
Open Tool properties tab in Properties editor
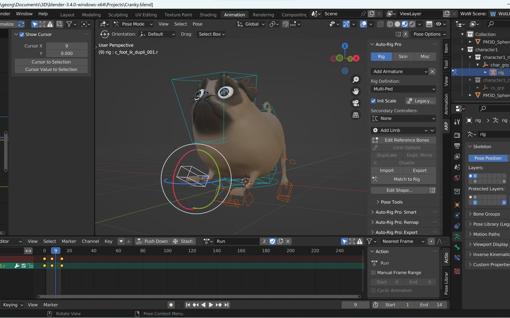(x=457, y=122)
